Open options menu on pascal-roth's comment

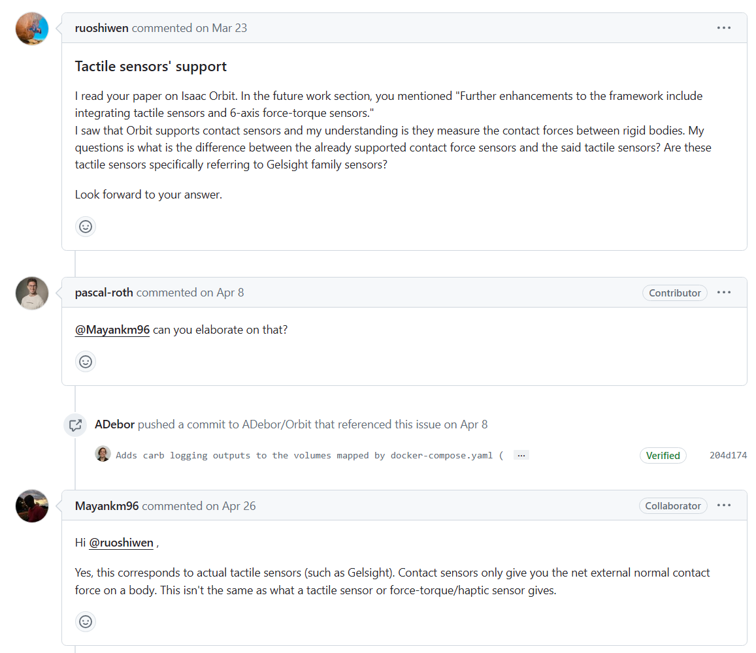point(723,293)
